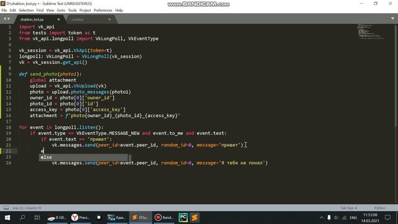Open the Project menu
This screenshot has width=398, height=224.
tap(85, 11)
